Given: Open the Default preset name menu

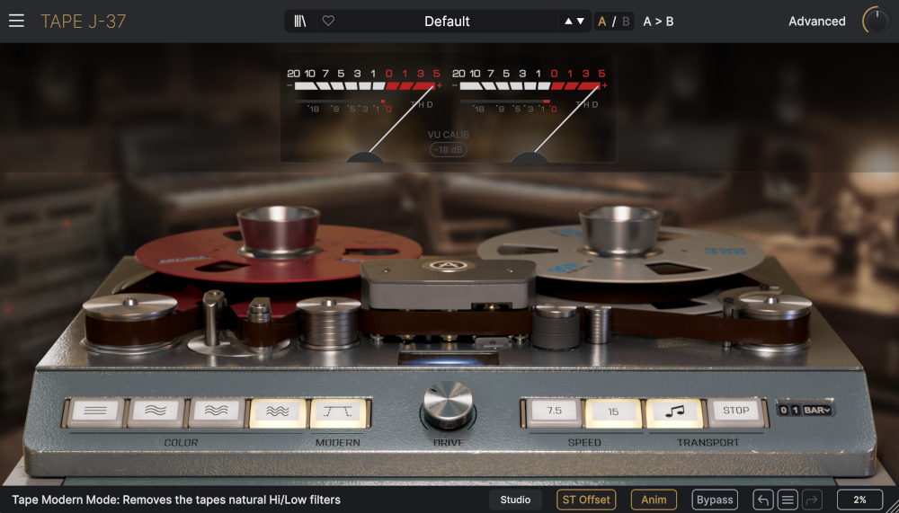Looking at the screenshot, I should [447, 22].
